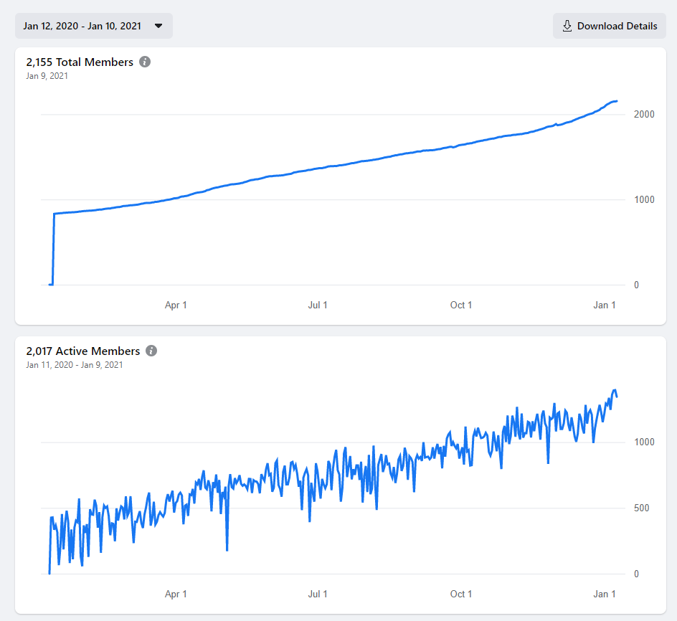Click the 1000 axis value on Total Members chart
This screenshot has width=677, height=621.
coord(644,199)
